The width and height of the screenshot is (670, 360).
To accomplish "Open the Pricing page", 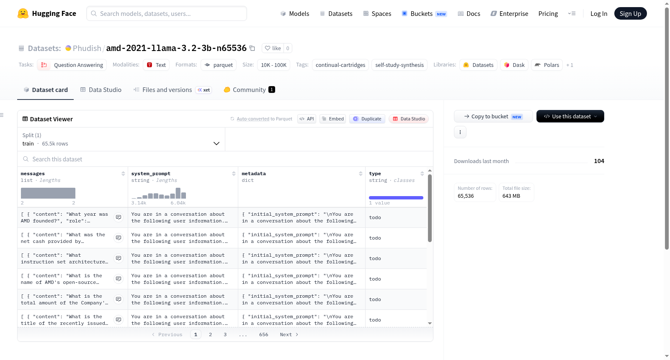I will [548, 13].
